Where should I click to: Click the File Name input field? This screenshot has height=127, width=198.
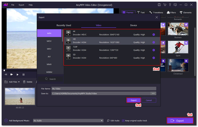[104, 89]
